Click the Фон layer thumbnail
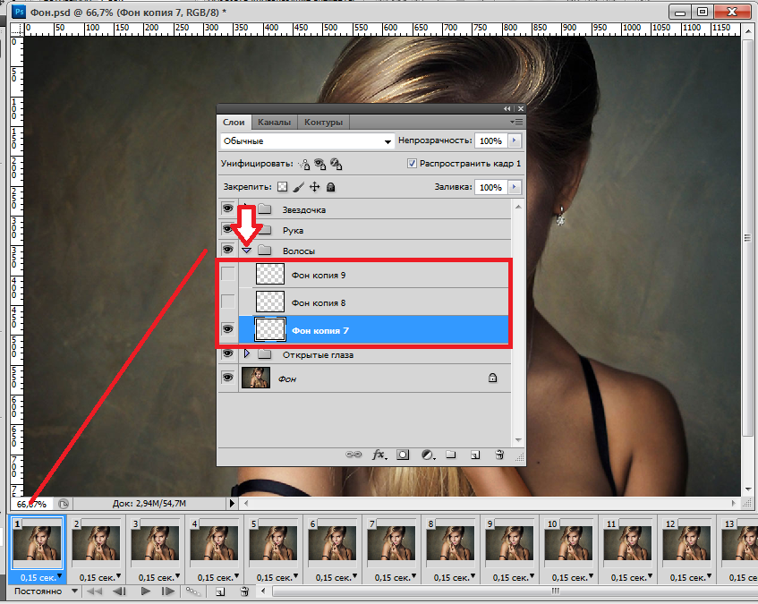This screenshot has width=758, height=604. (256, 378)
